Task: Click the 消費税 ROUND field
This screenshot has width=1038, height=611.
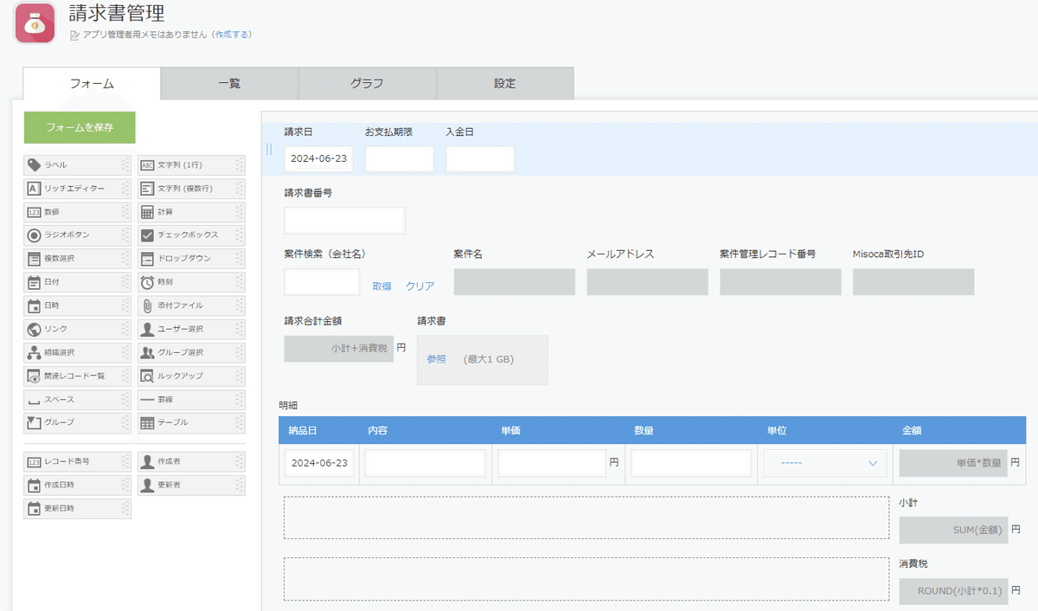Action: click(x=953, y=591)
